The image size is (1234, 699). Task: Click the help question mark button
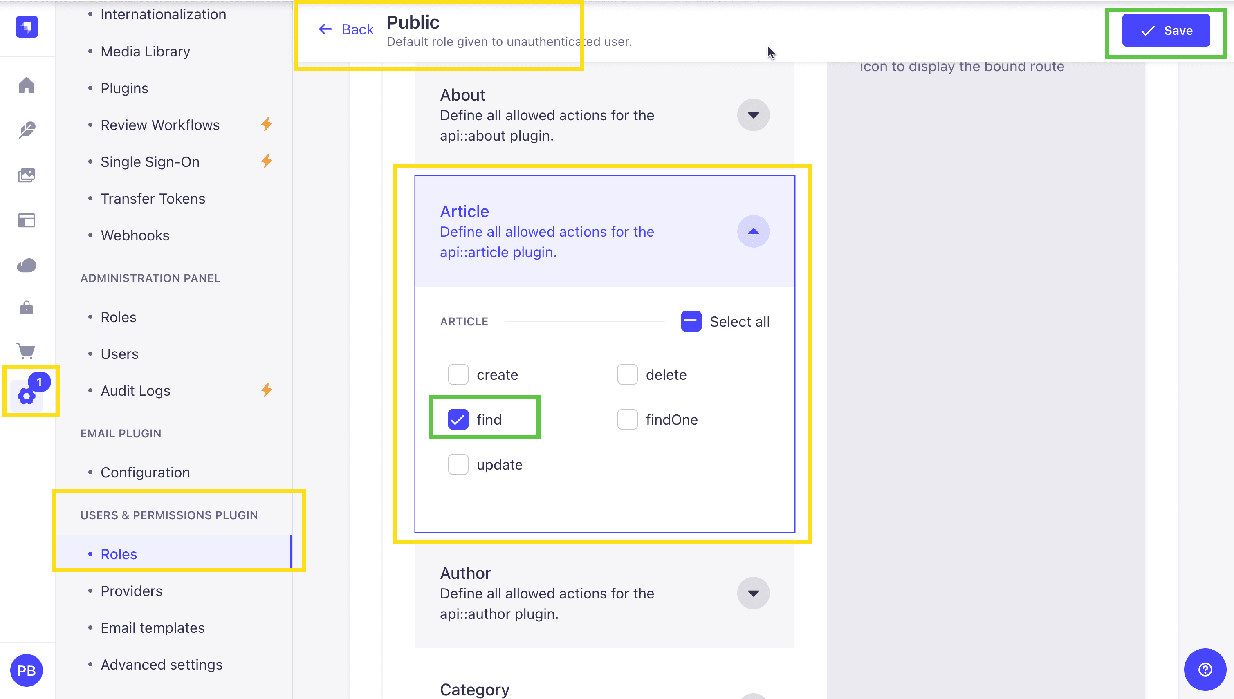(x=1205, y=669)
